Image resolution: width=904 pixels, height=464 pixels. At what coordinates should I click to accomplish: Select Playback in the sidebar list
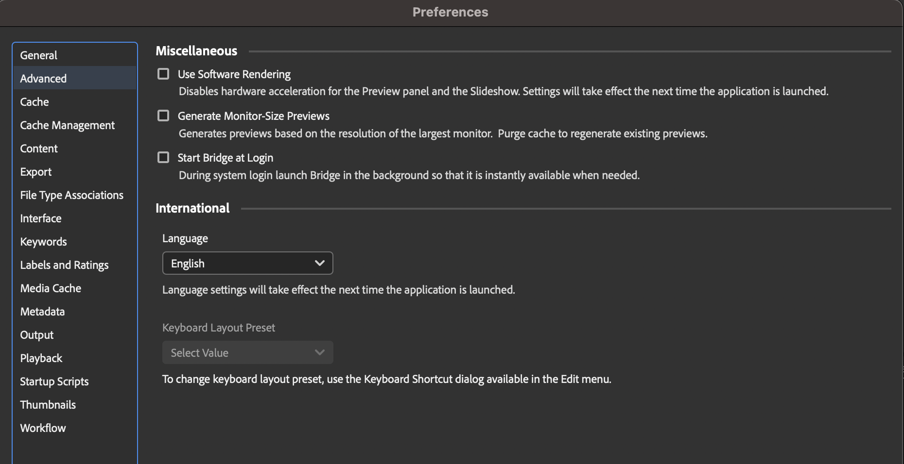coord(41,358)
